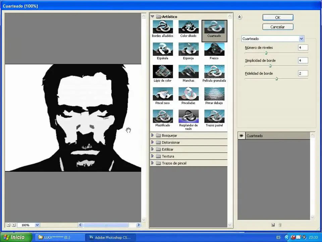This screenshot has width=322, height=242.
Task: Expand the Distorsionar filter folder
Action: [152, 142]
